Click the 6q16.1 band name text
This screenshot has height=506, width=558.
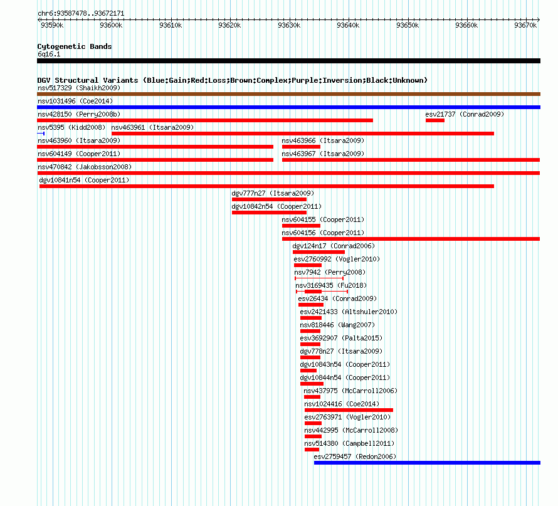[49, 54]
